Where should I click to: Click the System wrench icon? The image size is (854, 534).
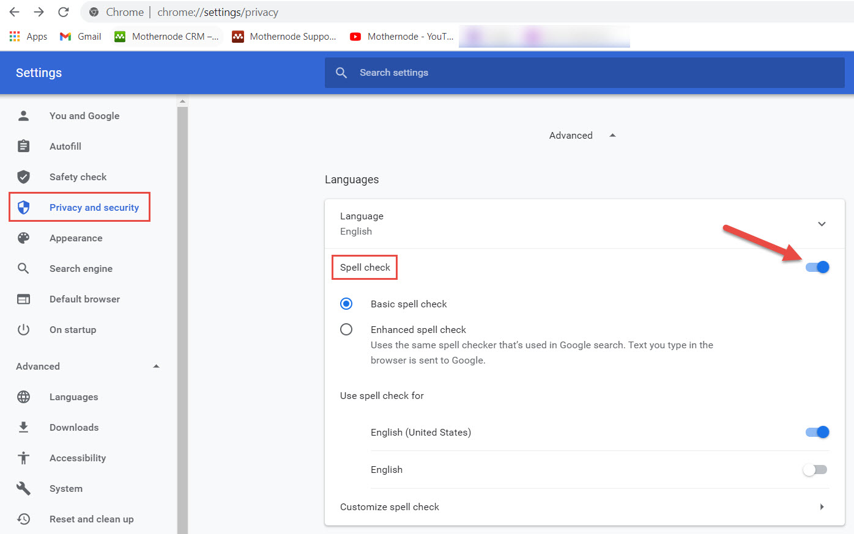coord(23,488)
